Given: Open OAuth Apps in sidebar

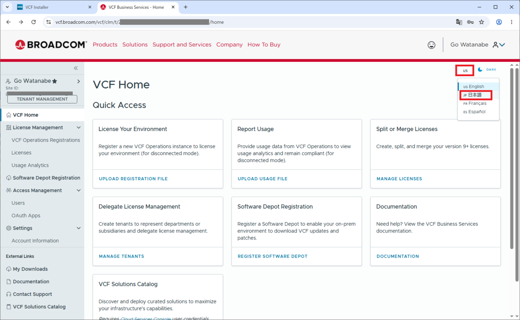Looking at the screenshot, I should 26,216.
